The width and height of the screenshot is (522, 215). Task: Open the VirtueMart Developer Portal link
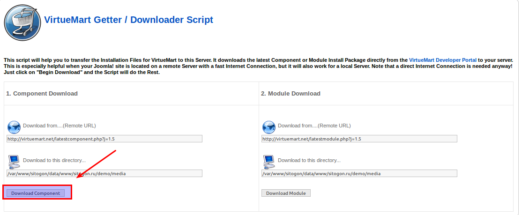(443, 60)
